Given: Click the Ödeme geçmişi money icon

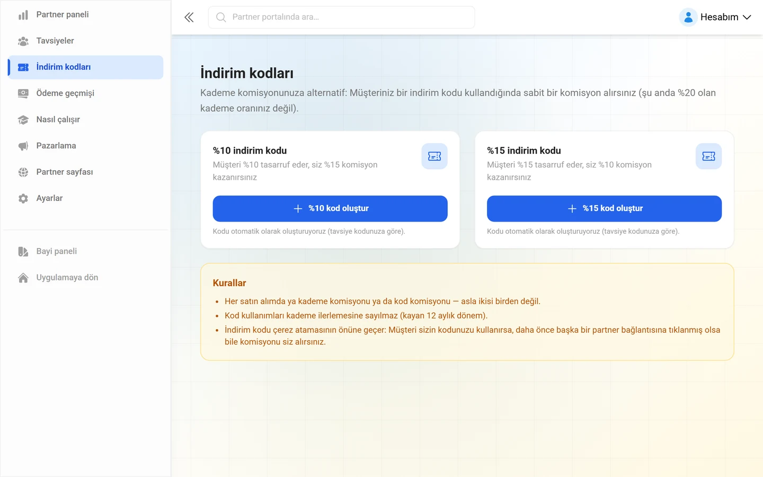Looking at the screenshot, I should point(23,93).
